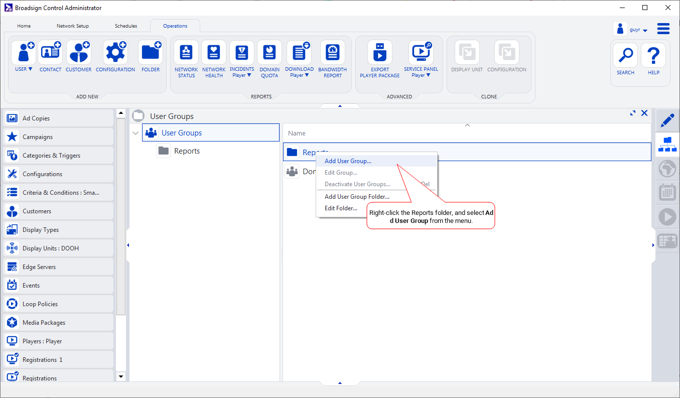680x398 pixels.
Task: Select the Operations tab
Action: click(175, 26)
